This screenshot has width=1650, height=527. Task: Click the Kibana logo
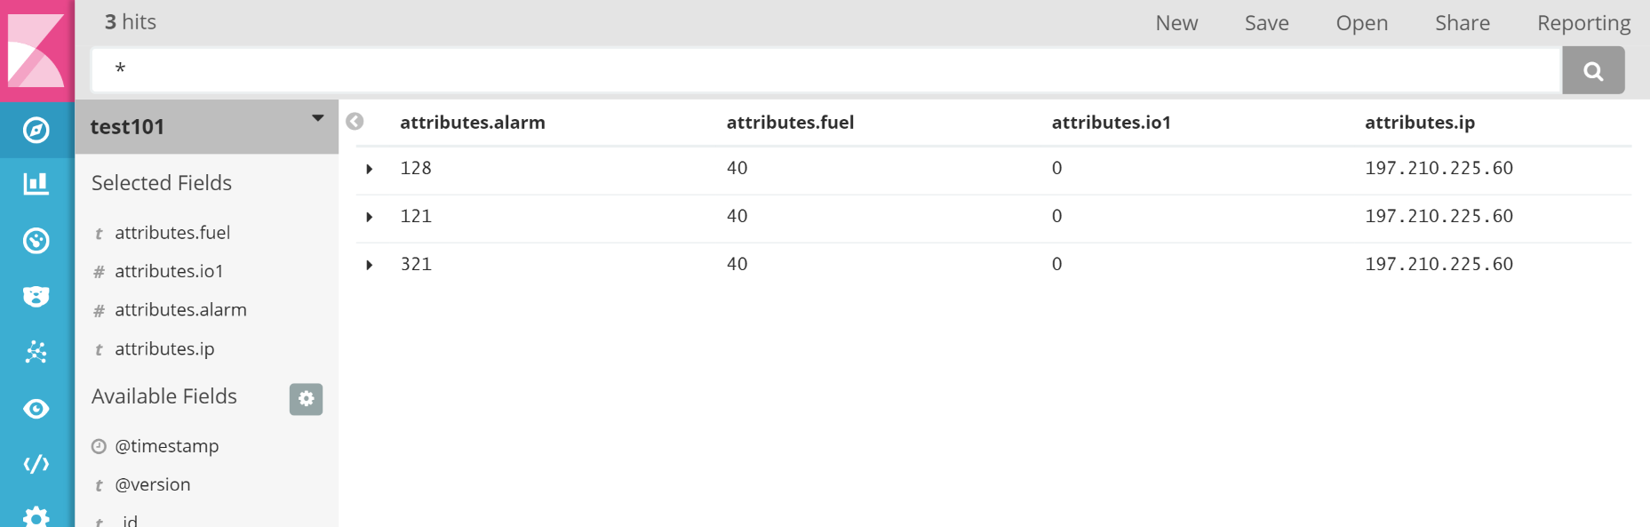pos(36,51)
